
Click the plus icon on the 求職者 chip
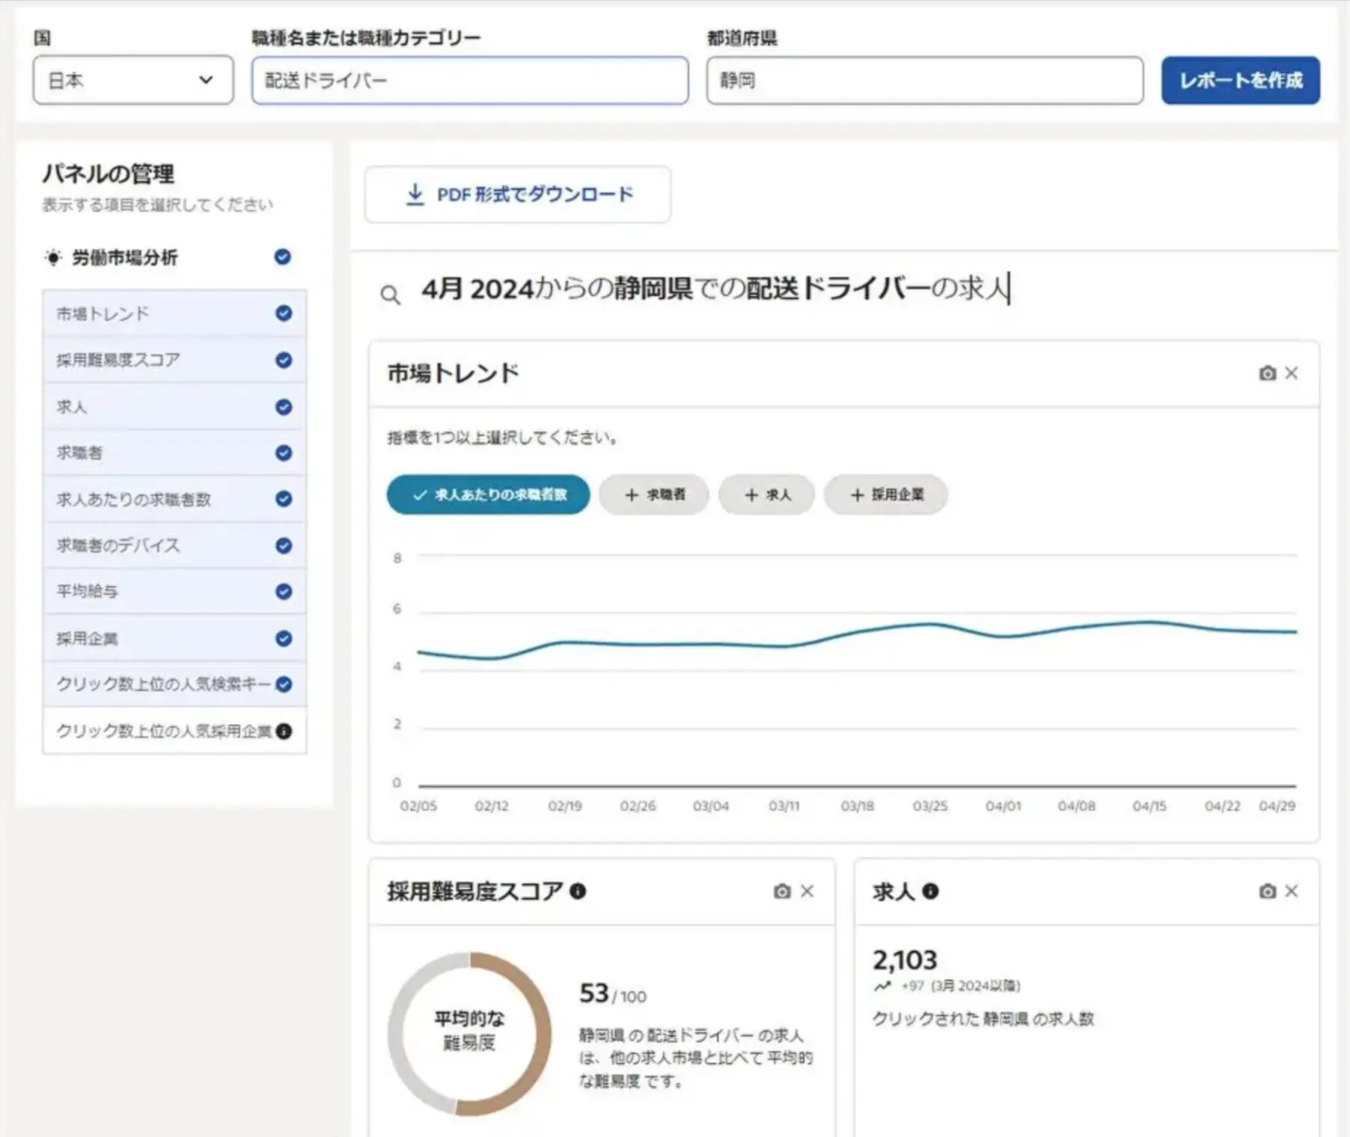(x=632, y=495)
